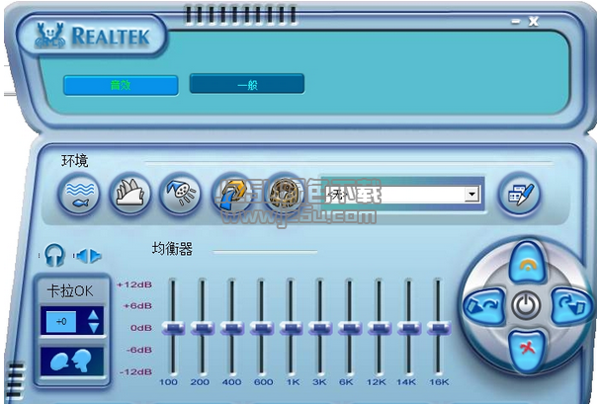This screenshot has height=404, width=598.
Task: Click the -12dB scale label
Action: coord(135,372)
